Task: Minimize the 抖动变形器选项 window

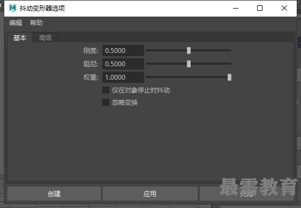Action: click(236, 8)
